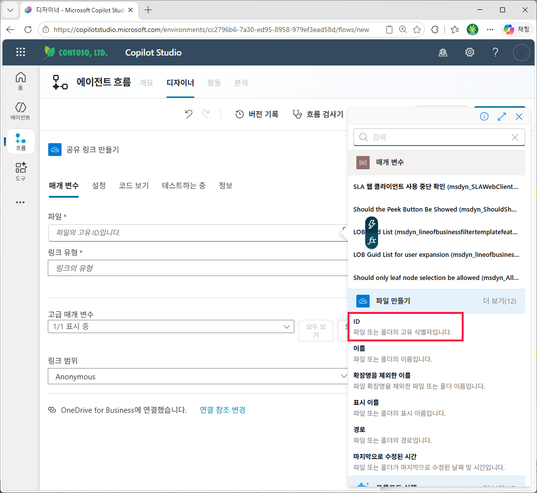The width and height of the screenshot is (537, 493).
Task: Reload the browser page
Action: [28, 30]
